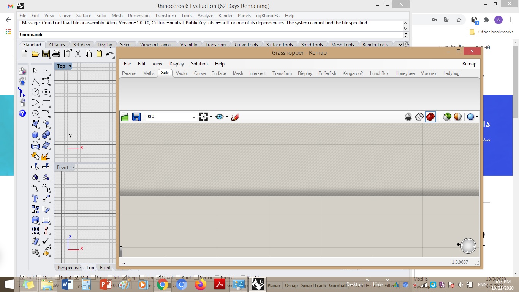
Task: Toggle the Mid osnap checkbox
Action: [76, 278]
